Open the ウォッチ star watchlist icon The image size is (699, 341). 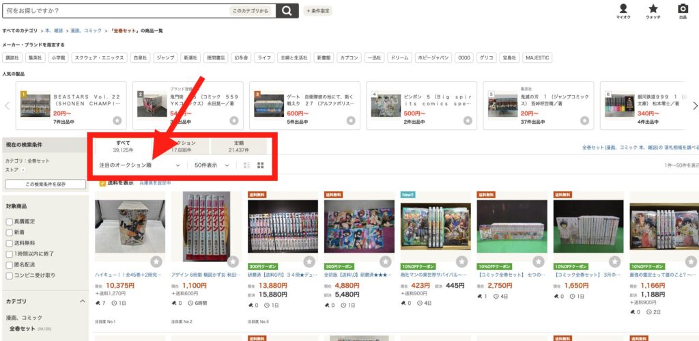point(653,9)
